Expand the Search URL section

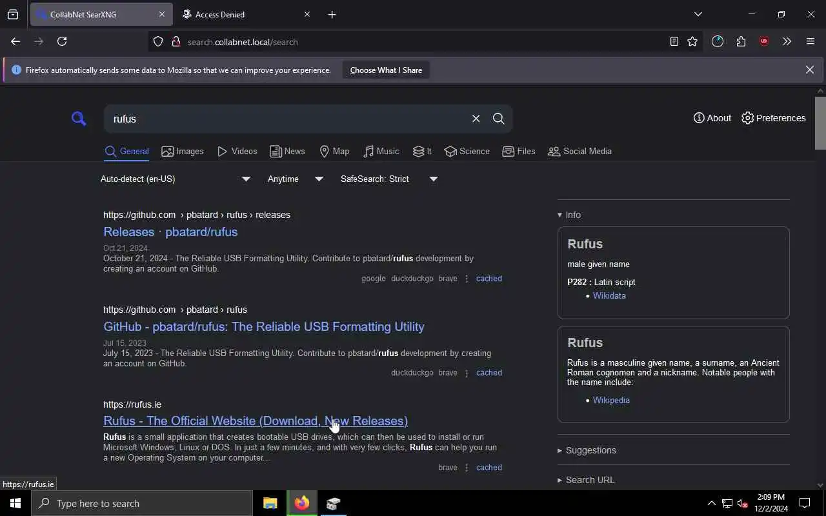tap(586, 480)
